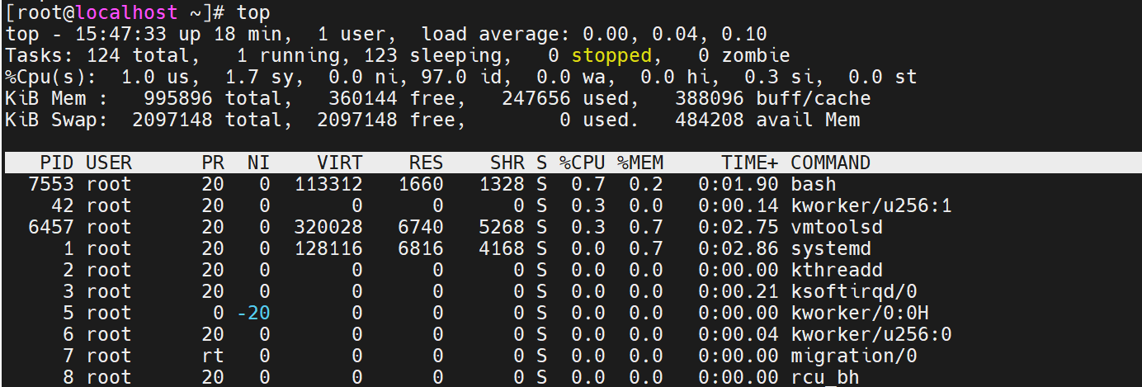Click the %CPU column header

(583, 163)
